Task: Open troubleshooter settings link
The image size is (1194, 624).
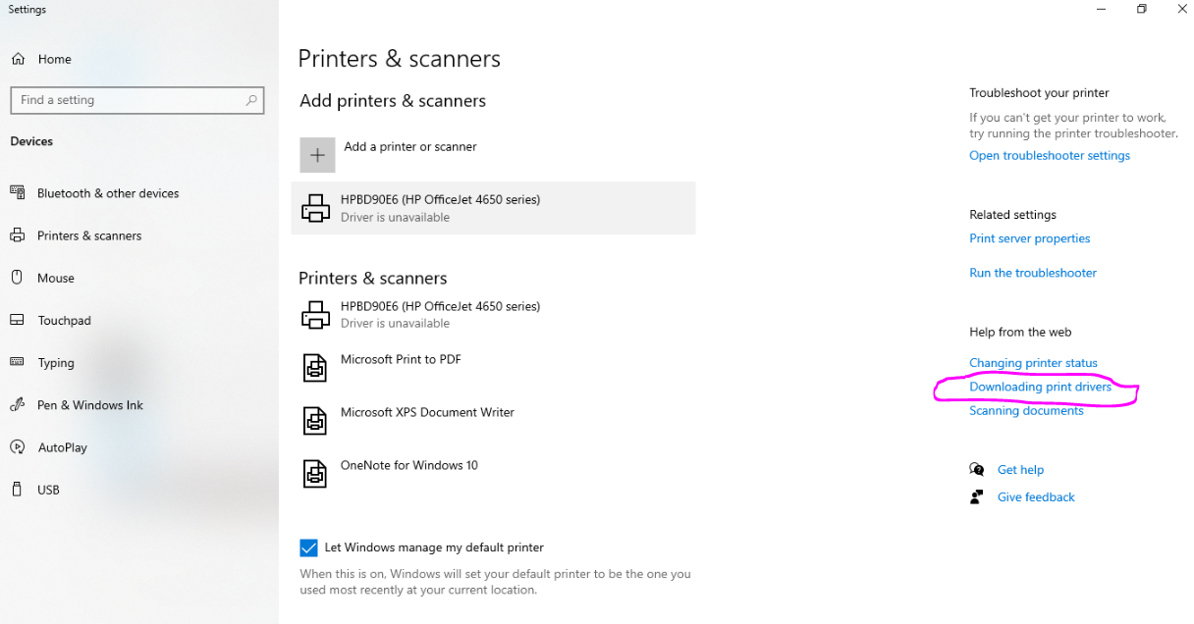Action: pos(1049,156)
